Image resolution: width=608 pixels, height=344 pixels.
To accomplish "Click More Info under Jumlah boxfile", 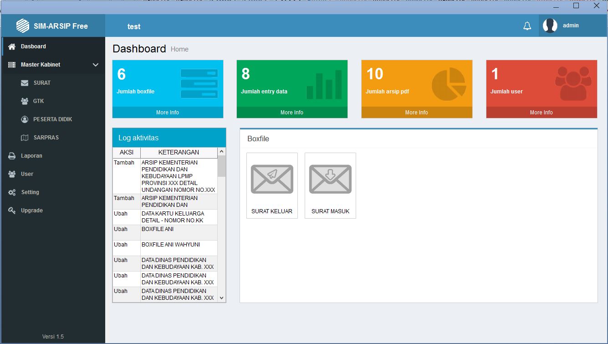I will point(168,113).
